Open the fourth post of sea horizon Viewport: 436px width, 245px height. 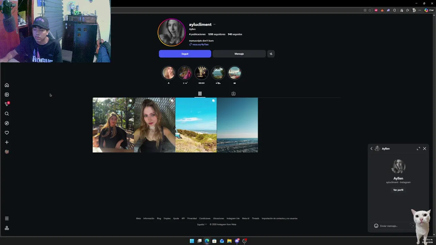(237, 125)
